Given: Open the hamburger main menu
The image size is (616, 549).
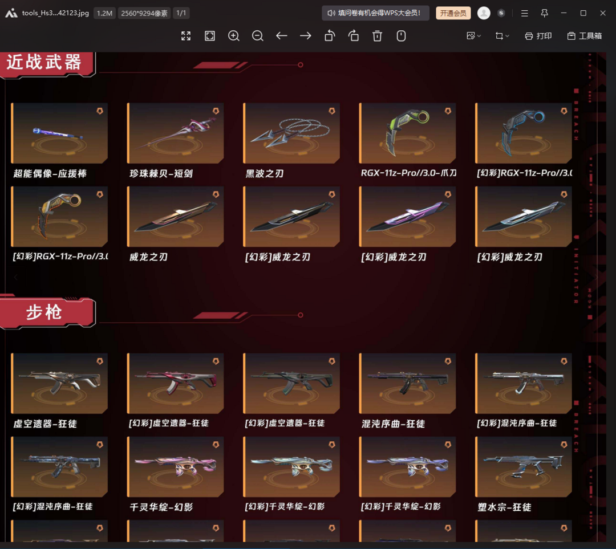Looking at the screenshot, I should pyautogui.click(x=525, y=13).
